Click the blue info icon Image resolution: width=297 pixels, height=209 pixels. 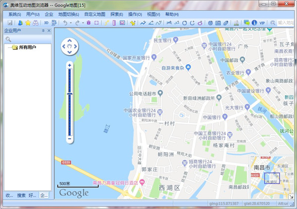tap(254, 23)
